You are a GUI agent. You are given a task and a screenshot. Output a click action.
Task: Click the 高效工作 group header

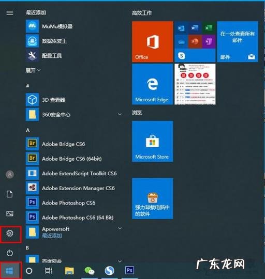tap(142, 13)
